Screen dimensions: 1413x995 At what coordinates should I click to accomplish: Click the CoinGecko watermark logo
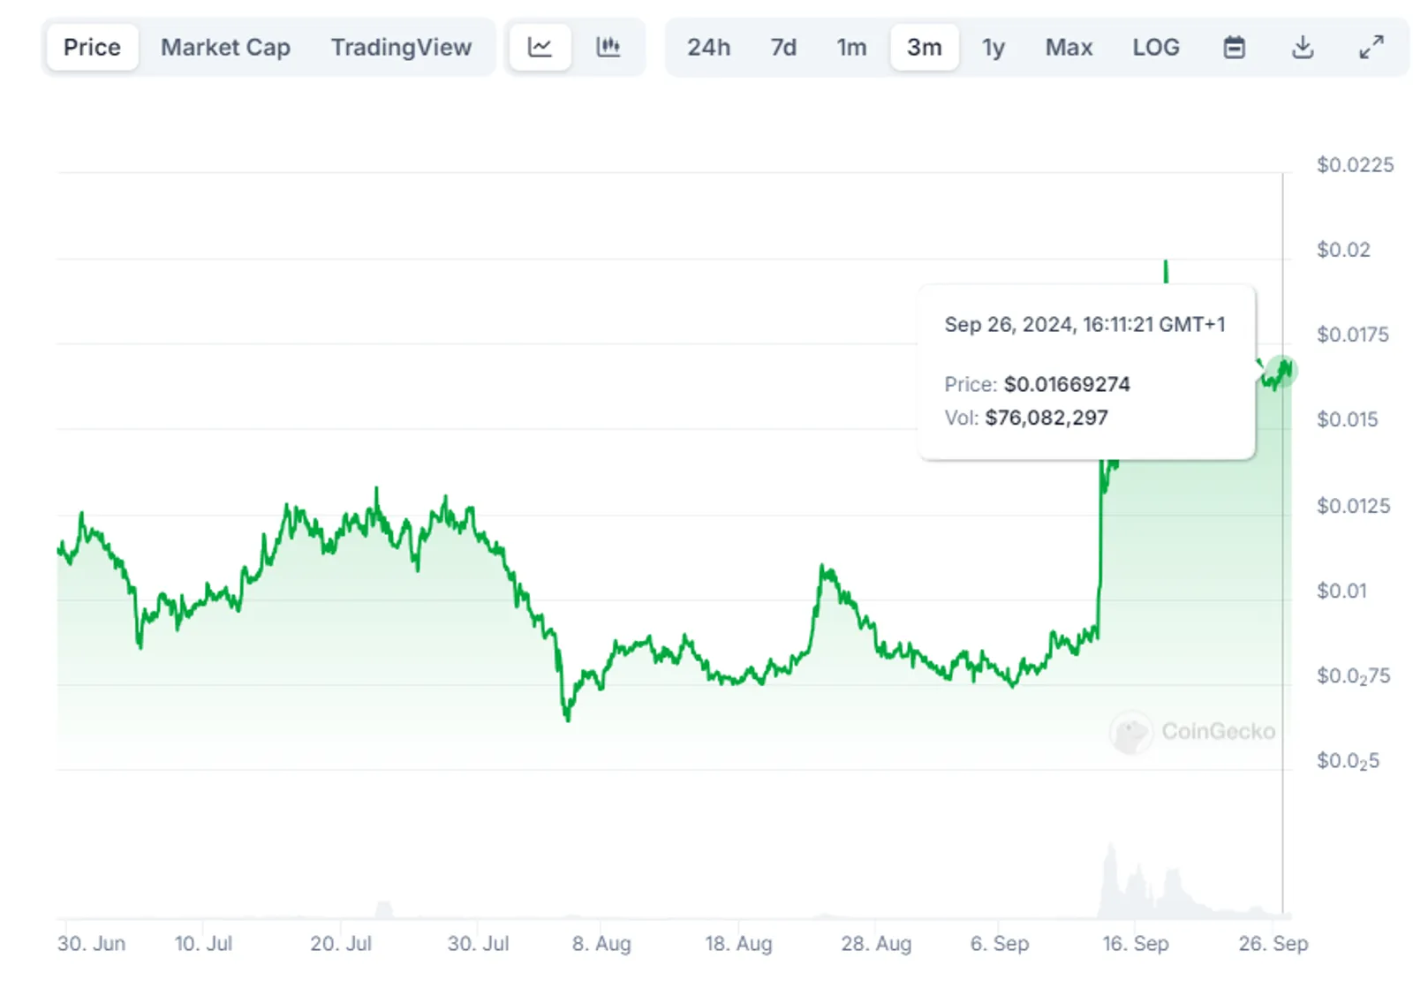pos(1191,732)
